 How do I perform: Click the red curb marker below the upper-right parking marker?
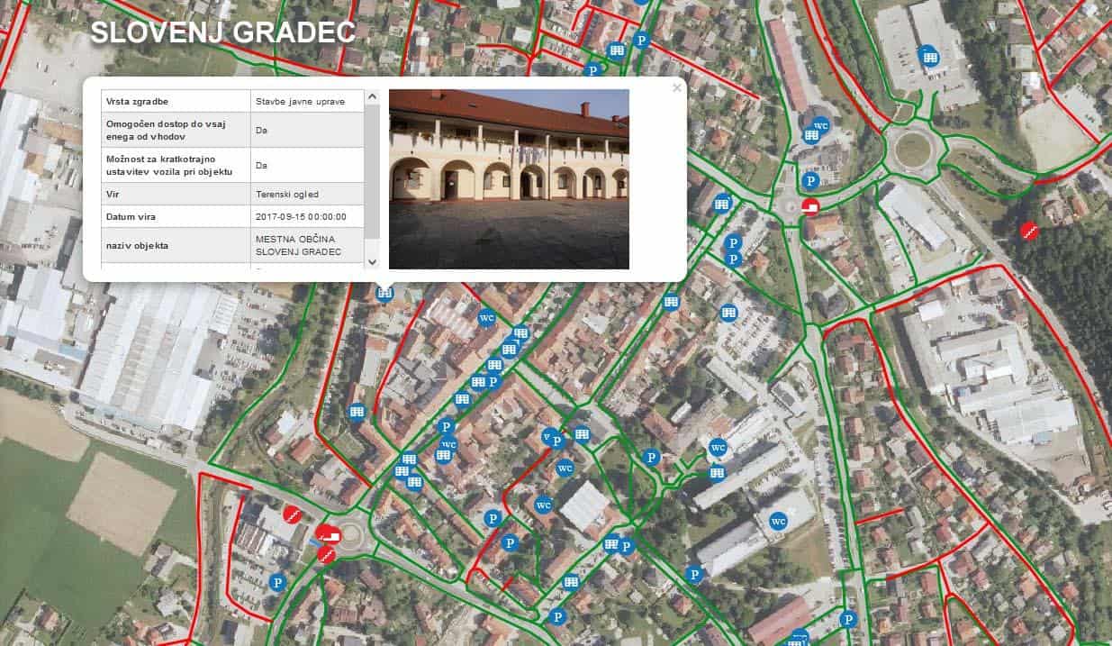coord(810,207)
